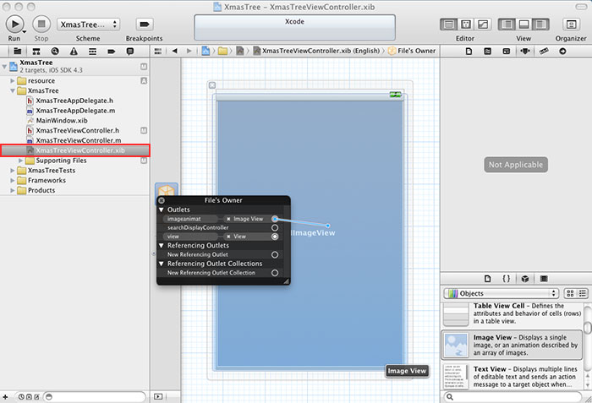This screenshot has width=592, height=403.
Task: Click the Run button in the toolbar
Action: pos(14,25)
